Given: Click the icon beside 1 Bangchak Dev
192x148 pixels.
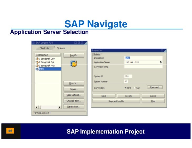Looking at the screenshot, I should coord(37,59).
